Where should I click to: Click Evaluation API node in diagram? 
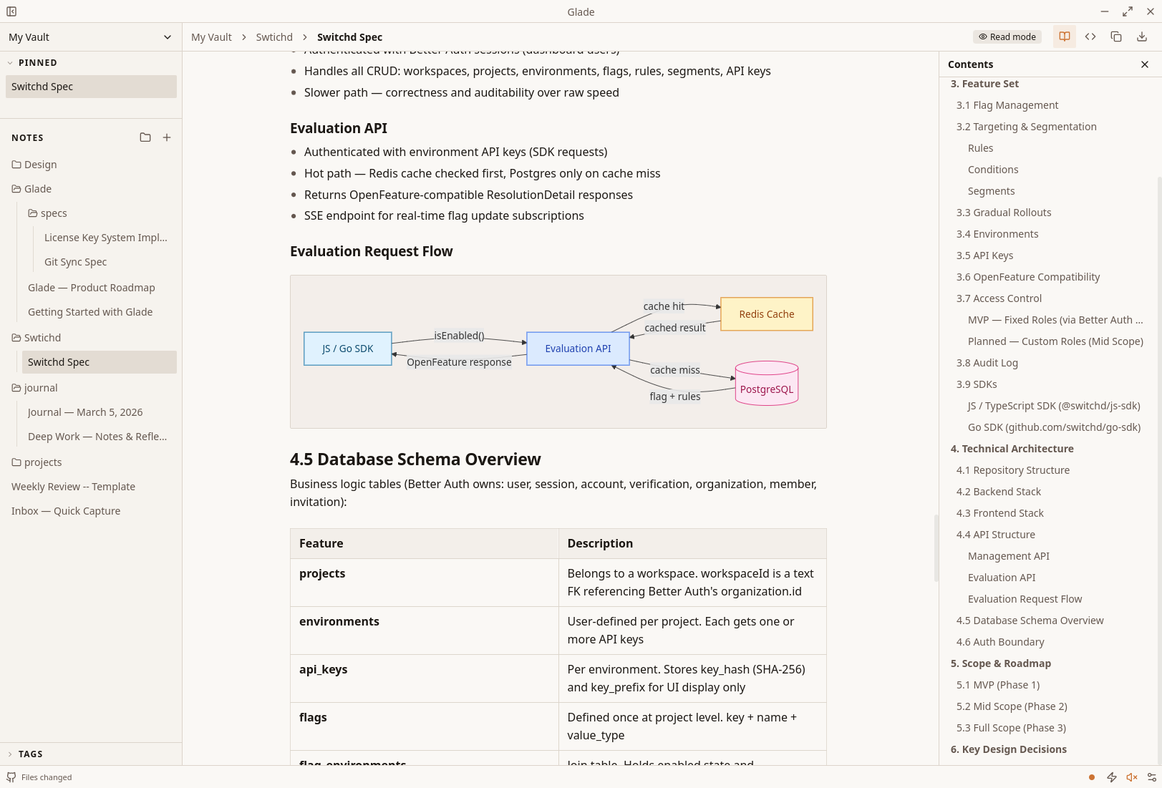578,349
